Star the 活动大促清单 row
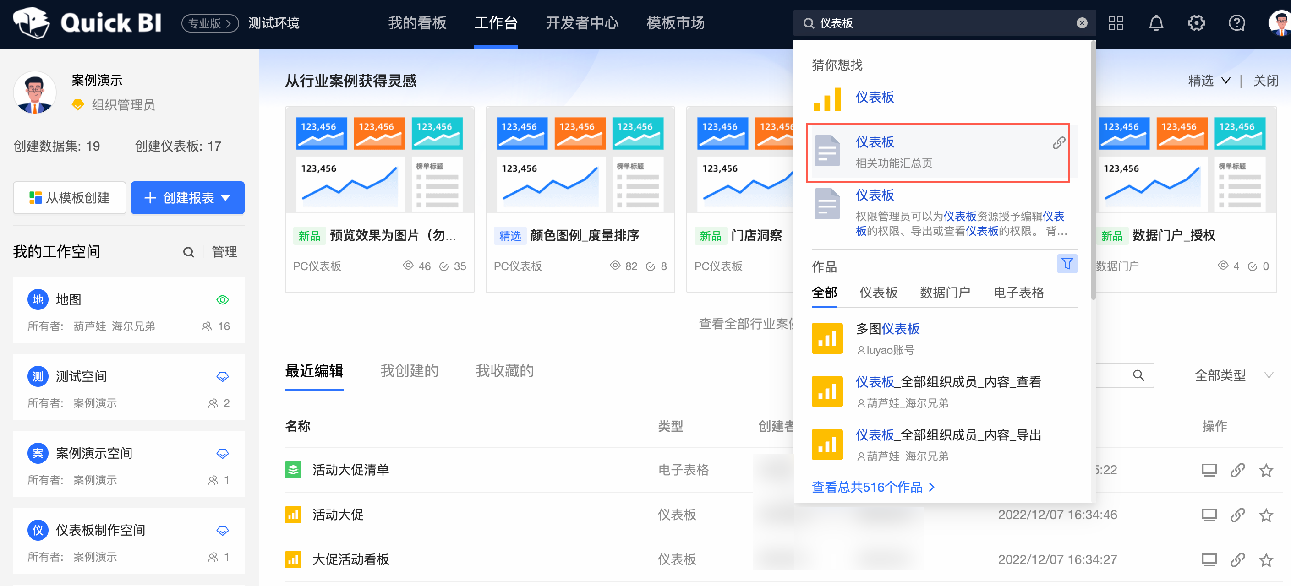 (x=1266, y=470)
